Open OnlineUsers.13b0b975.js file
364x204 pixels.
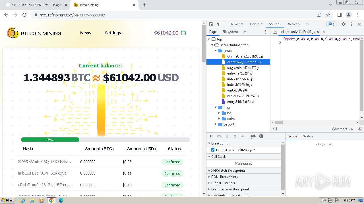(x=245, y=56)
